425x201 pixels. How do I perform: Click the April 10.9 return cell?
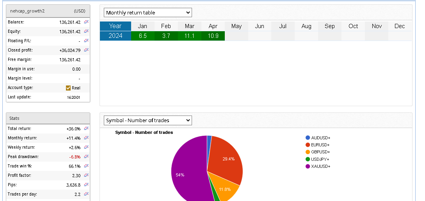[213, 36]
